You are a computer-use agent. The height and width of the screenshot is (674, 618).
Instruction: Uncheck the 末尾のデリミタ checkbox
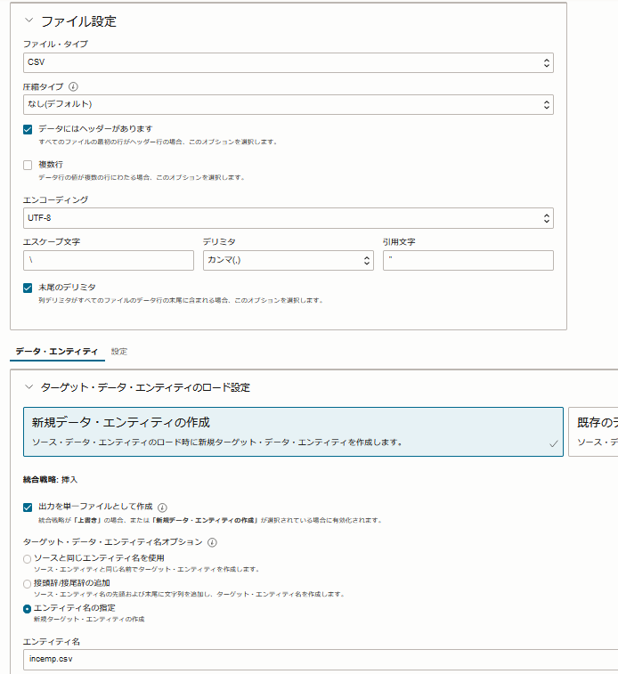click(x=28, y=288)
